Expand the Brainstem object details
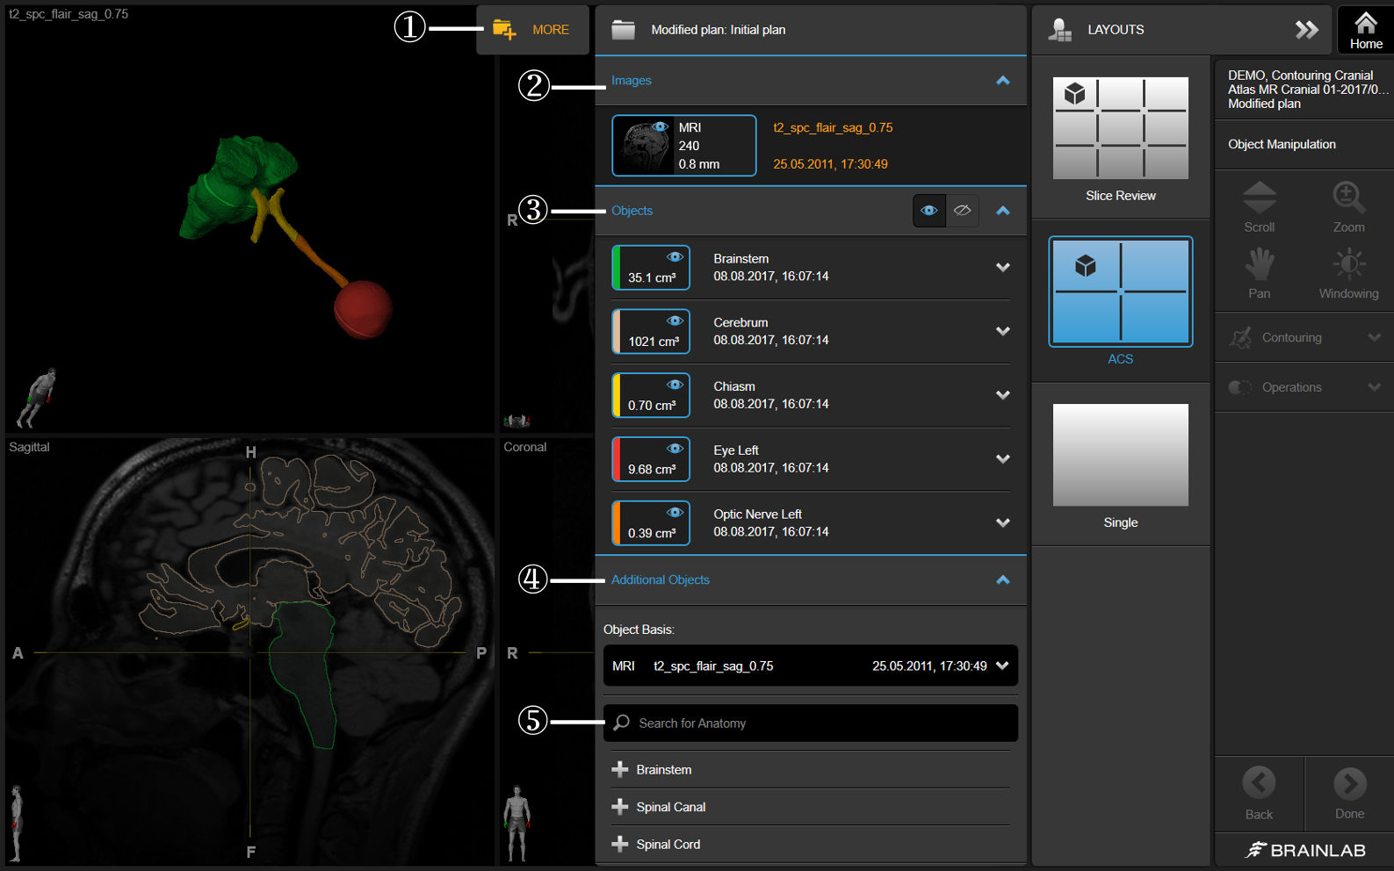Screen dimensions: 1394x871 (1003, 268)
